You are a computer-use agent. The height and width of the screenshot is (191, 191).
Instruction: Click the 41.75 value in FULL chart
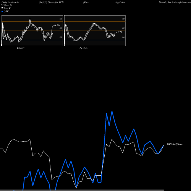pyautogui.click(x=119, y=32)
